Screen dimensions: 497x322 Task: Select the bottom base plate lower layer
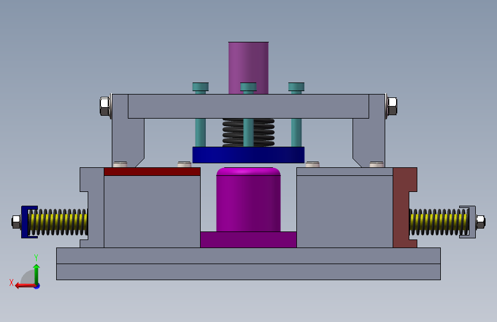[x=249, y=272]
